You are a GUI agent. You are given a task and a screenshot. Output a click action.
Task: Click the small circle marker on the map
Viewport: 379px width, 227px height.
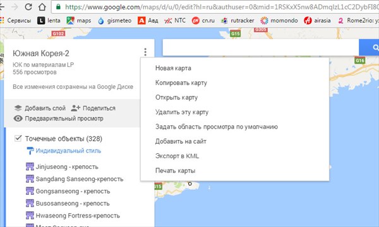click(190, 184)
